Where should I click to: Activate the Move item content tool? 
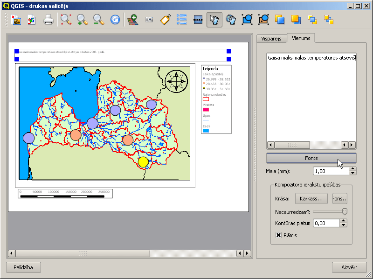(231, 20)
